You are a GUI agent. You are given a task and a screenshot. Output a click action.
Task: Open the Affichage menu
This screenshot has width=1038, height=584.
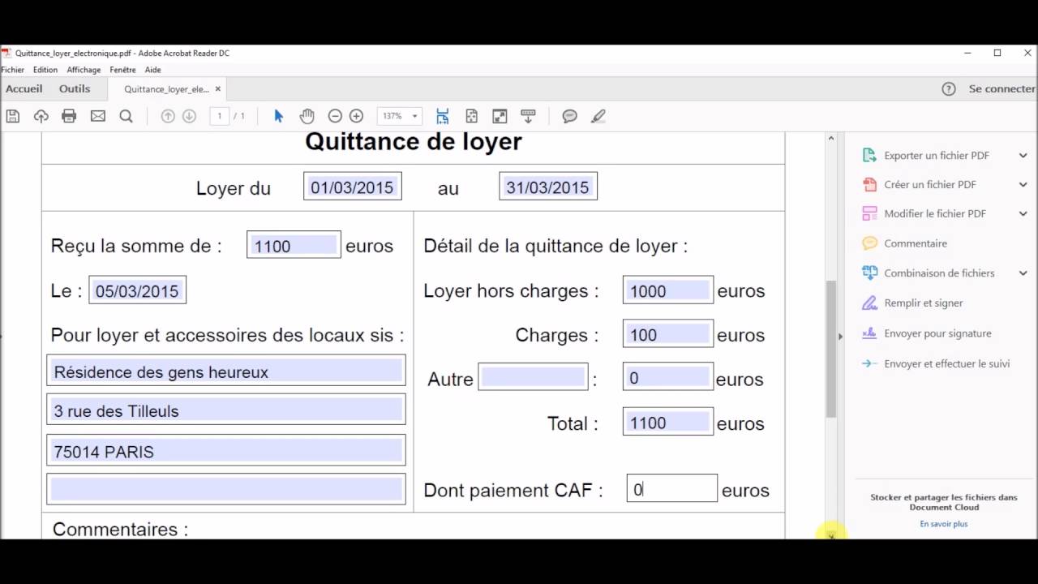click(x=84, y=70)
